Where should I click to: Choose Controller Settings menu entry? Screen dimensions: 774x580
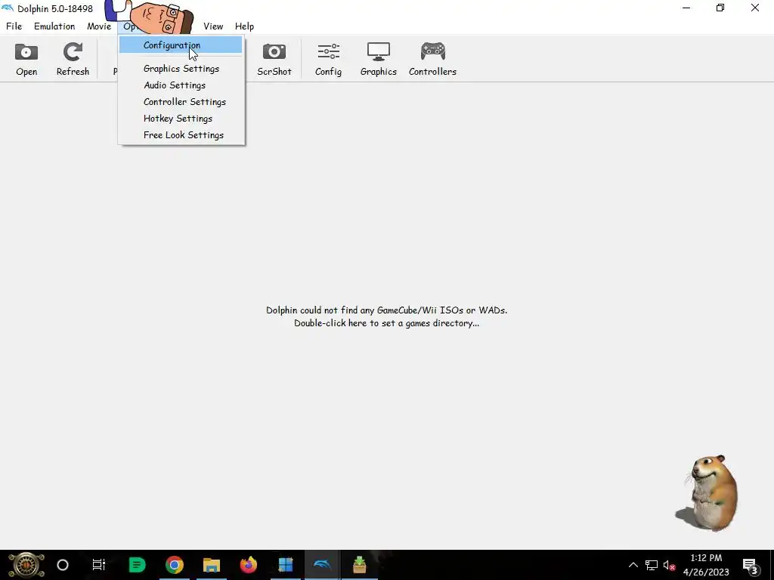click(x=181, y=102)
